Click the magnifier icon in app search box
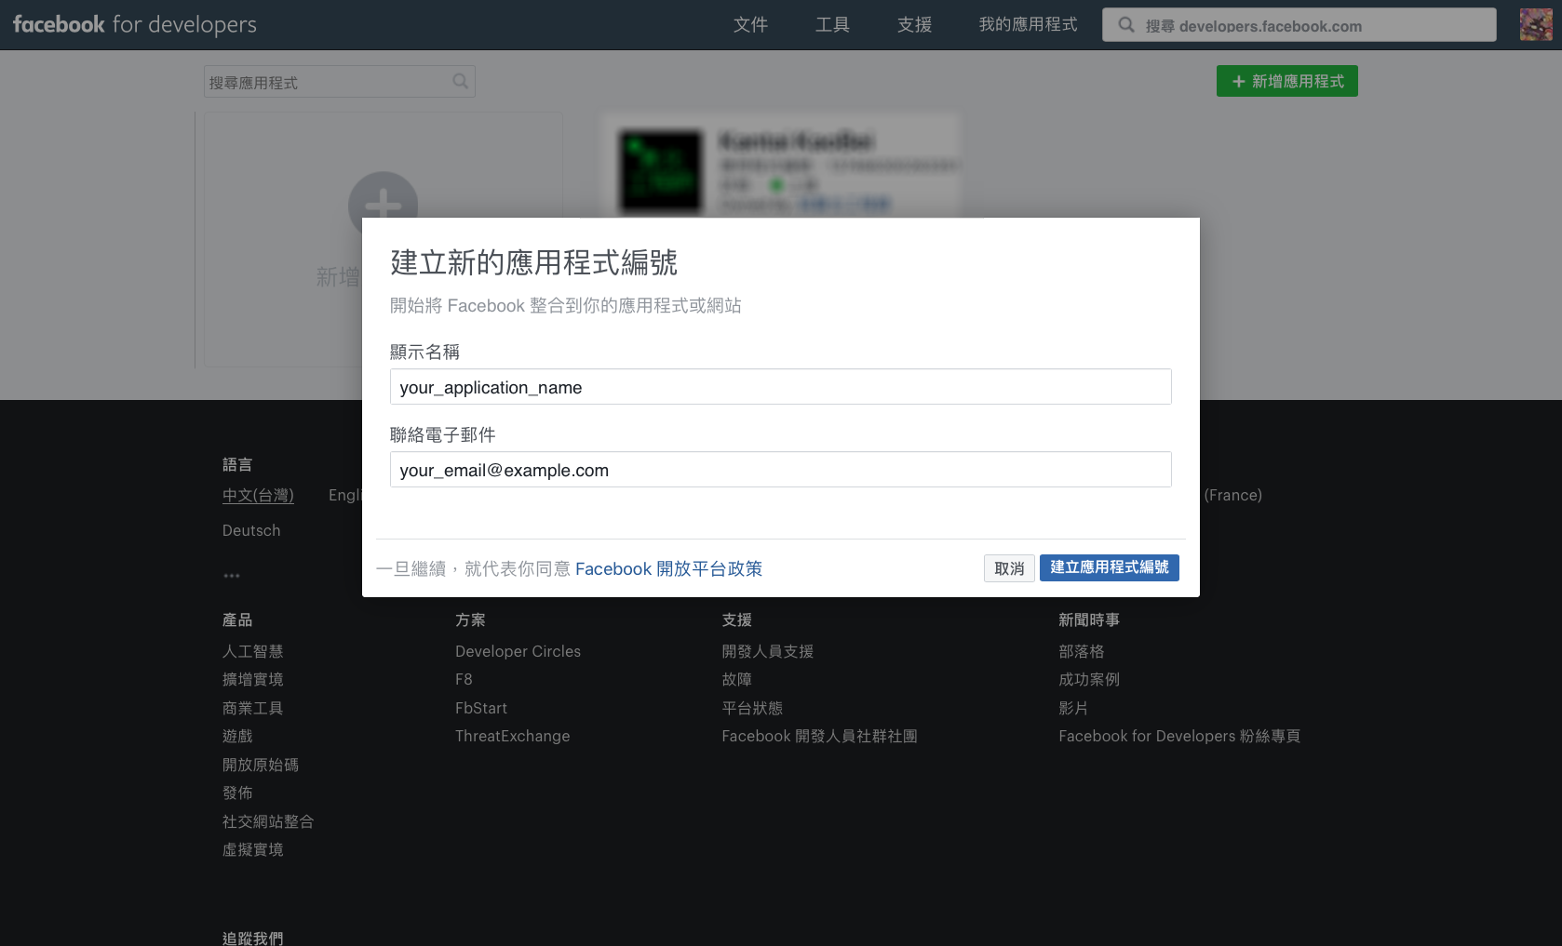 tap(460, 82)
